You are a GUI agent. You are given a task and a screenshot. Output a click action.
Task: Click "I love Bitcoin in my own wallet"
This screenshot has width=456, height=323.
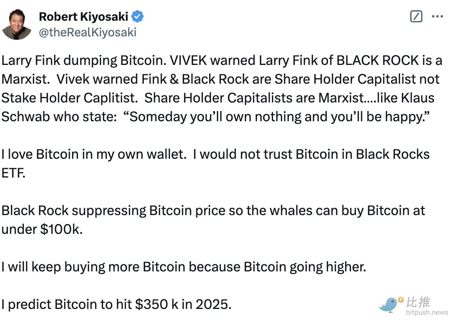tap(93, 154)
